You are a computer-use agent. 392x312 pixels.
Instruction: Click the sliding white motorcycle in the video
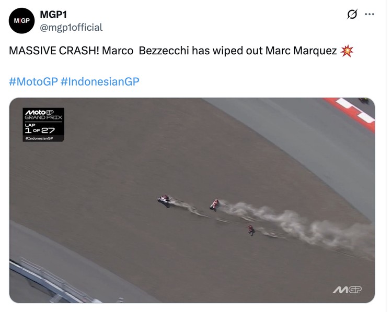click(164, 200)
